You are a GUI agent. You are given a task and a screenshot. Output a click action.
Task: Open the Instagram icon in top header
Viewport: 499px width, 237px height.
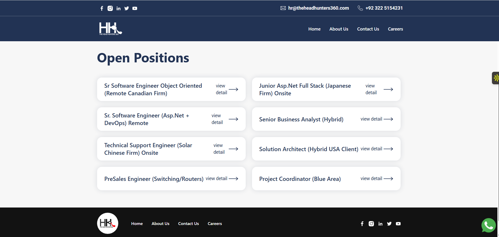click(x=110, y=8)
